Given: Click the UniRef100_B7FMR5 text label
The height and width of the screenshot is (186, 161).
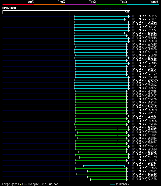Looking at the screenshot, I should [x=144, y=168].
